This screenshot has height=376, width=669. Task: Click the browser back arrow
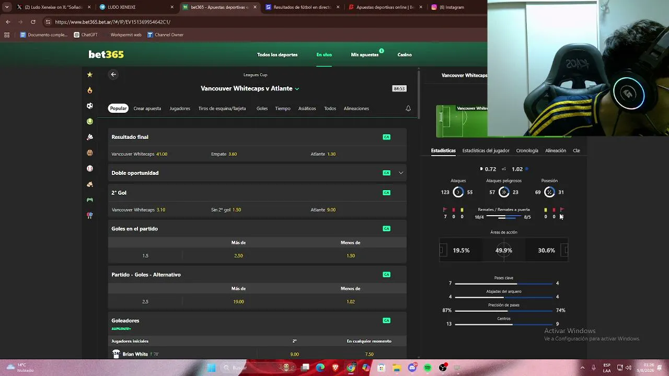(x=8, y=22)
